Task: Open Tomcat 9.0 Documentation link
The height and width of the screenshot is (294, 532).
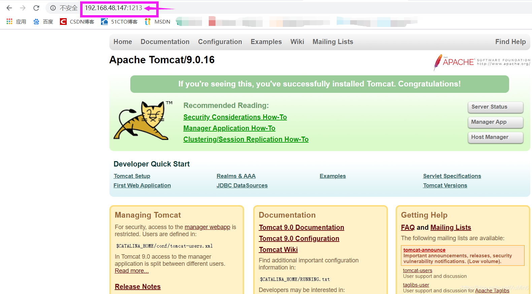Action: 301,227
